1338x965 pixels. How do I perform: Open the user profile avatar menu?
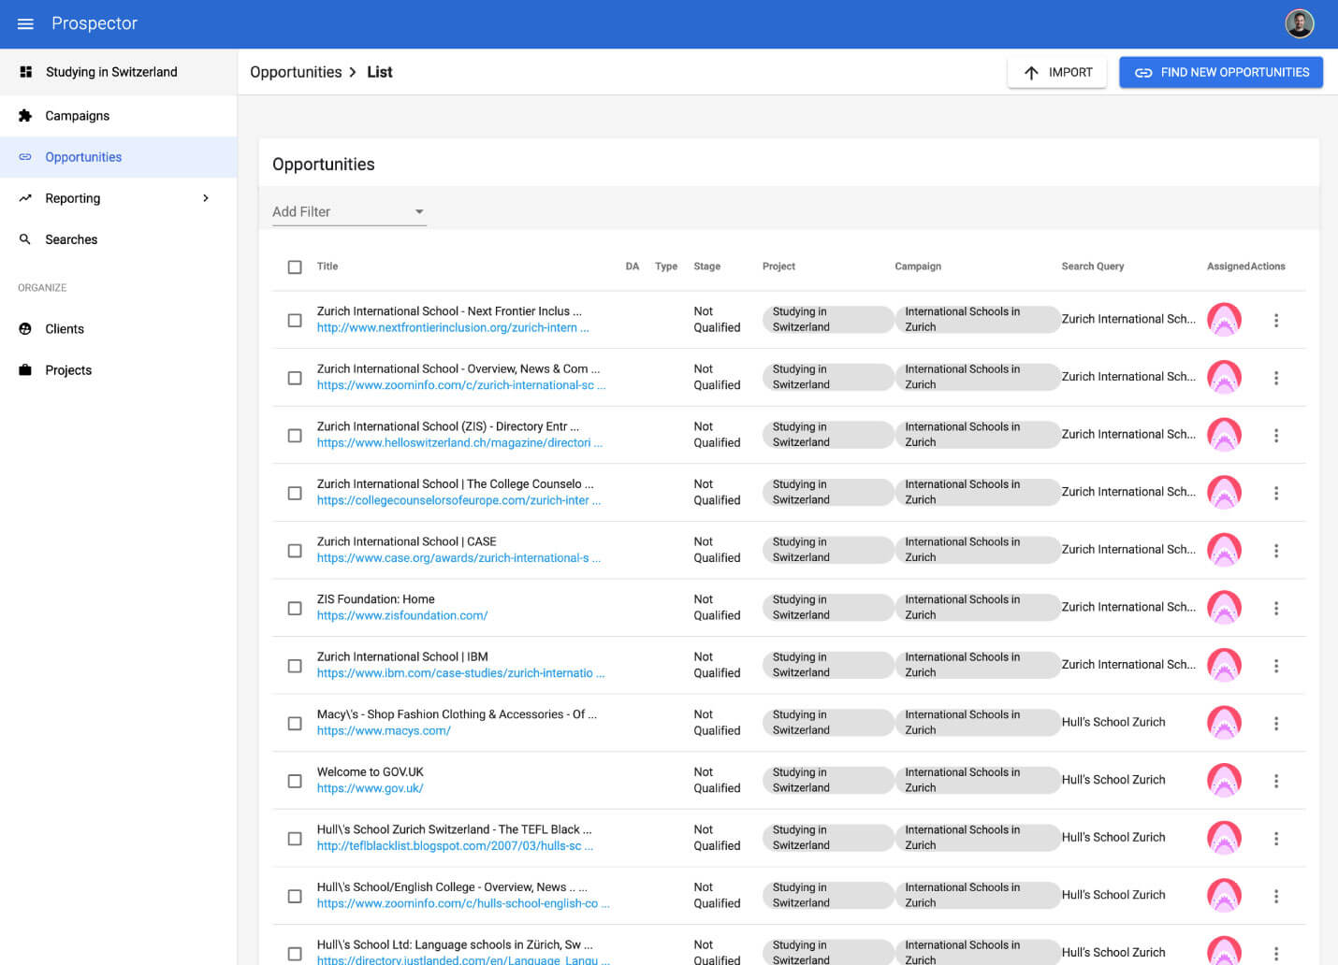(1299, 23)
